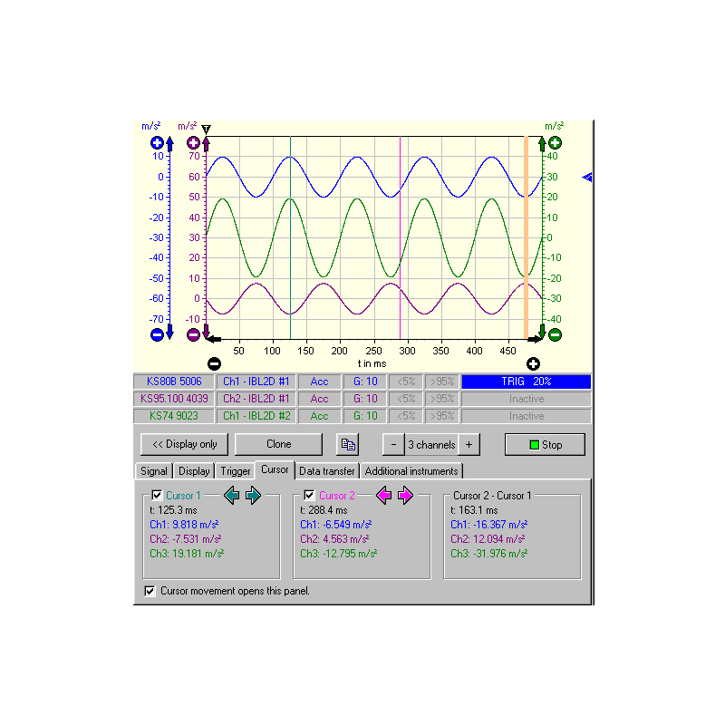
Task: Switch to the Trigger tab
Action: [236, 471]
